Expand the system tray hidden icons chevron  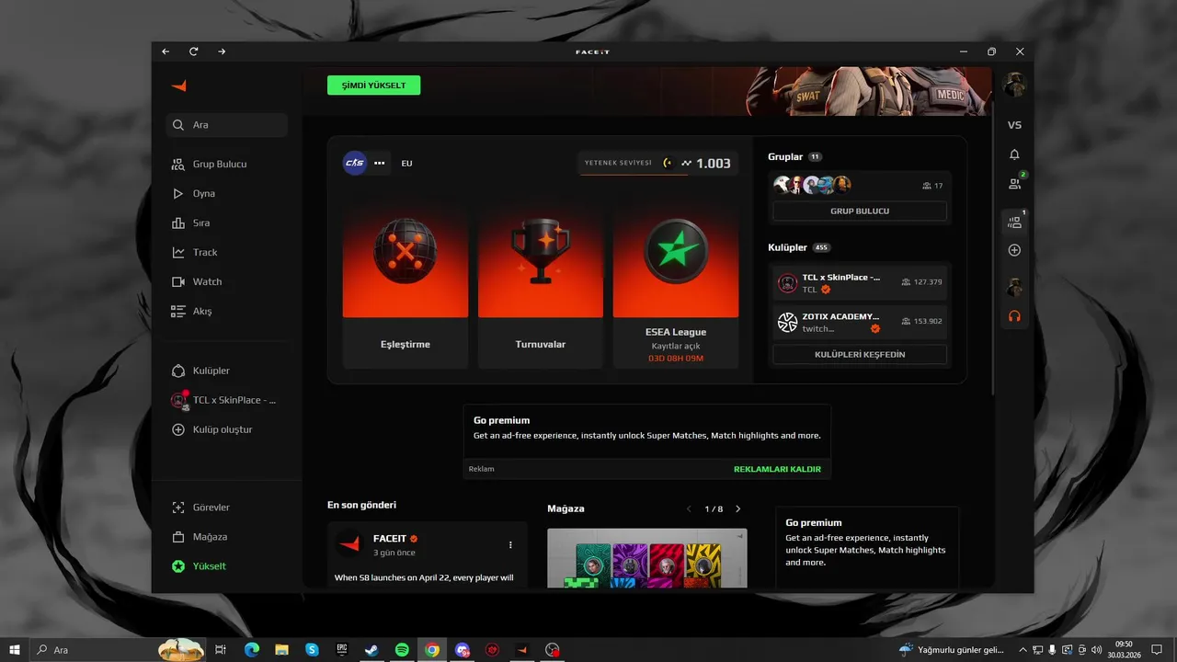pos(1023,649)
